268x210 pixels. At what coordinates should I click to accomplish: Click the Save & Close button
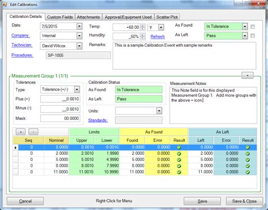[244, 201]
